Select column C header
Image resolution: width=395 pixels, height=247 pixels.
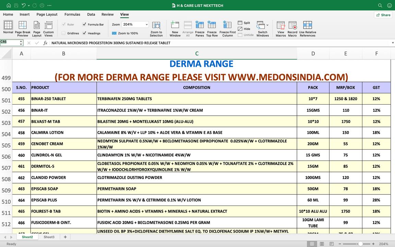pos(197,54)
